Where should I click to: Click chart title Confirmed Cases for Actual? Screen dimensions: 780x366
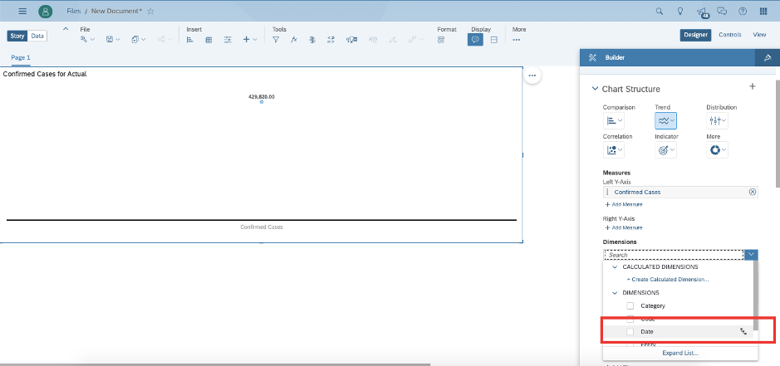45,74
